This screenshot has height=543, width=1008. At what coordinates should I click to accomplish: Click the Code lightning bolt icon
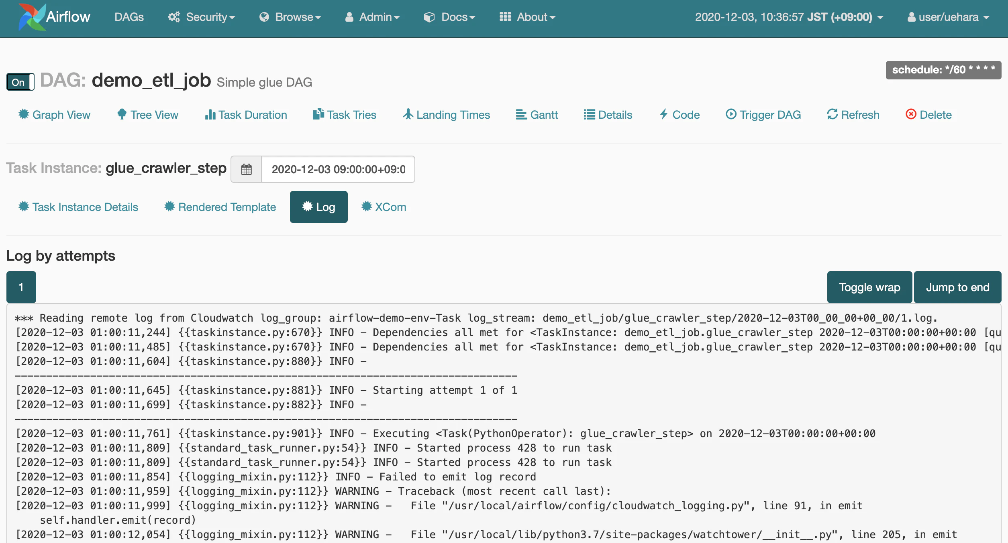(x=663, y=114)
